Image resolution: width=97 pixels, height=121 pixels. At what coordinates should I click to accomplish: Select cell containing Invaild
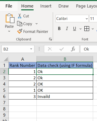click(65, 96)
